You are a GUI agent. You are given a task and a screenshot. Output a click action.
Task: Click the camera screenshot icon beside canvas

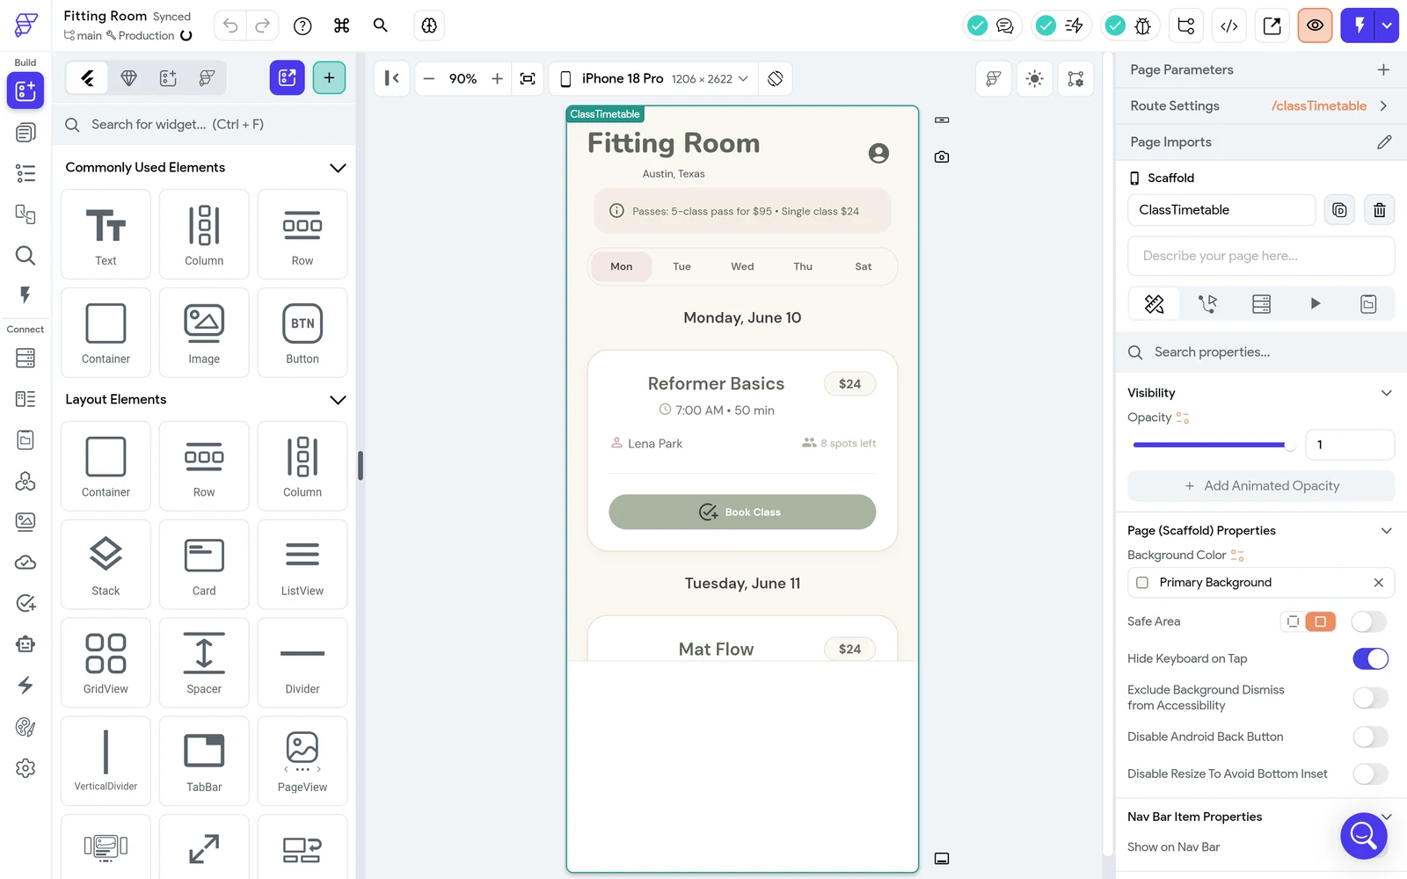click(x=942, y=156)
